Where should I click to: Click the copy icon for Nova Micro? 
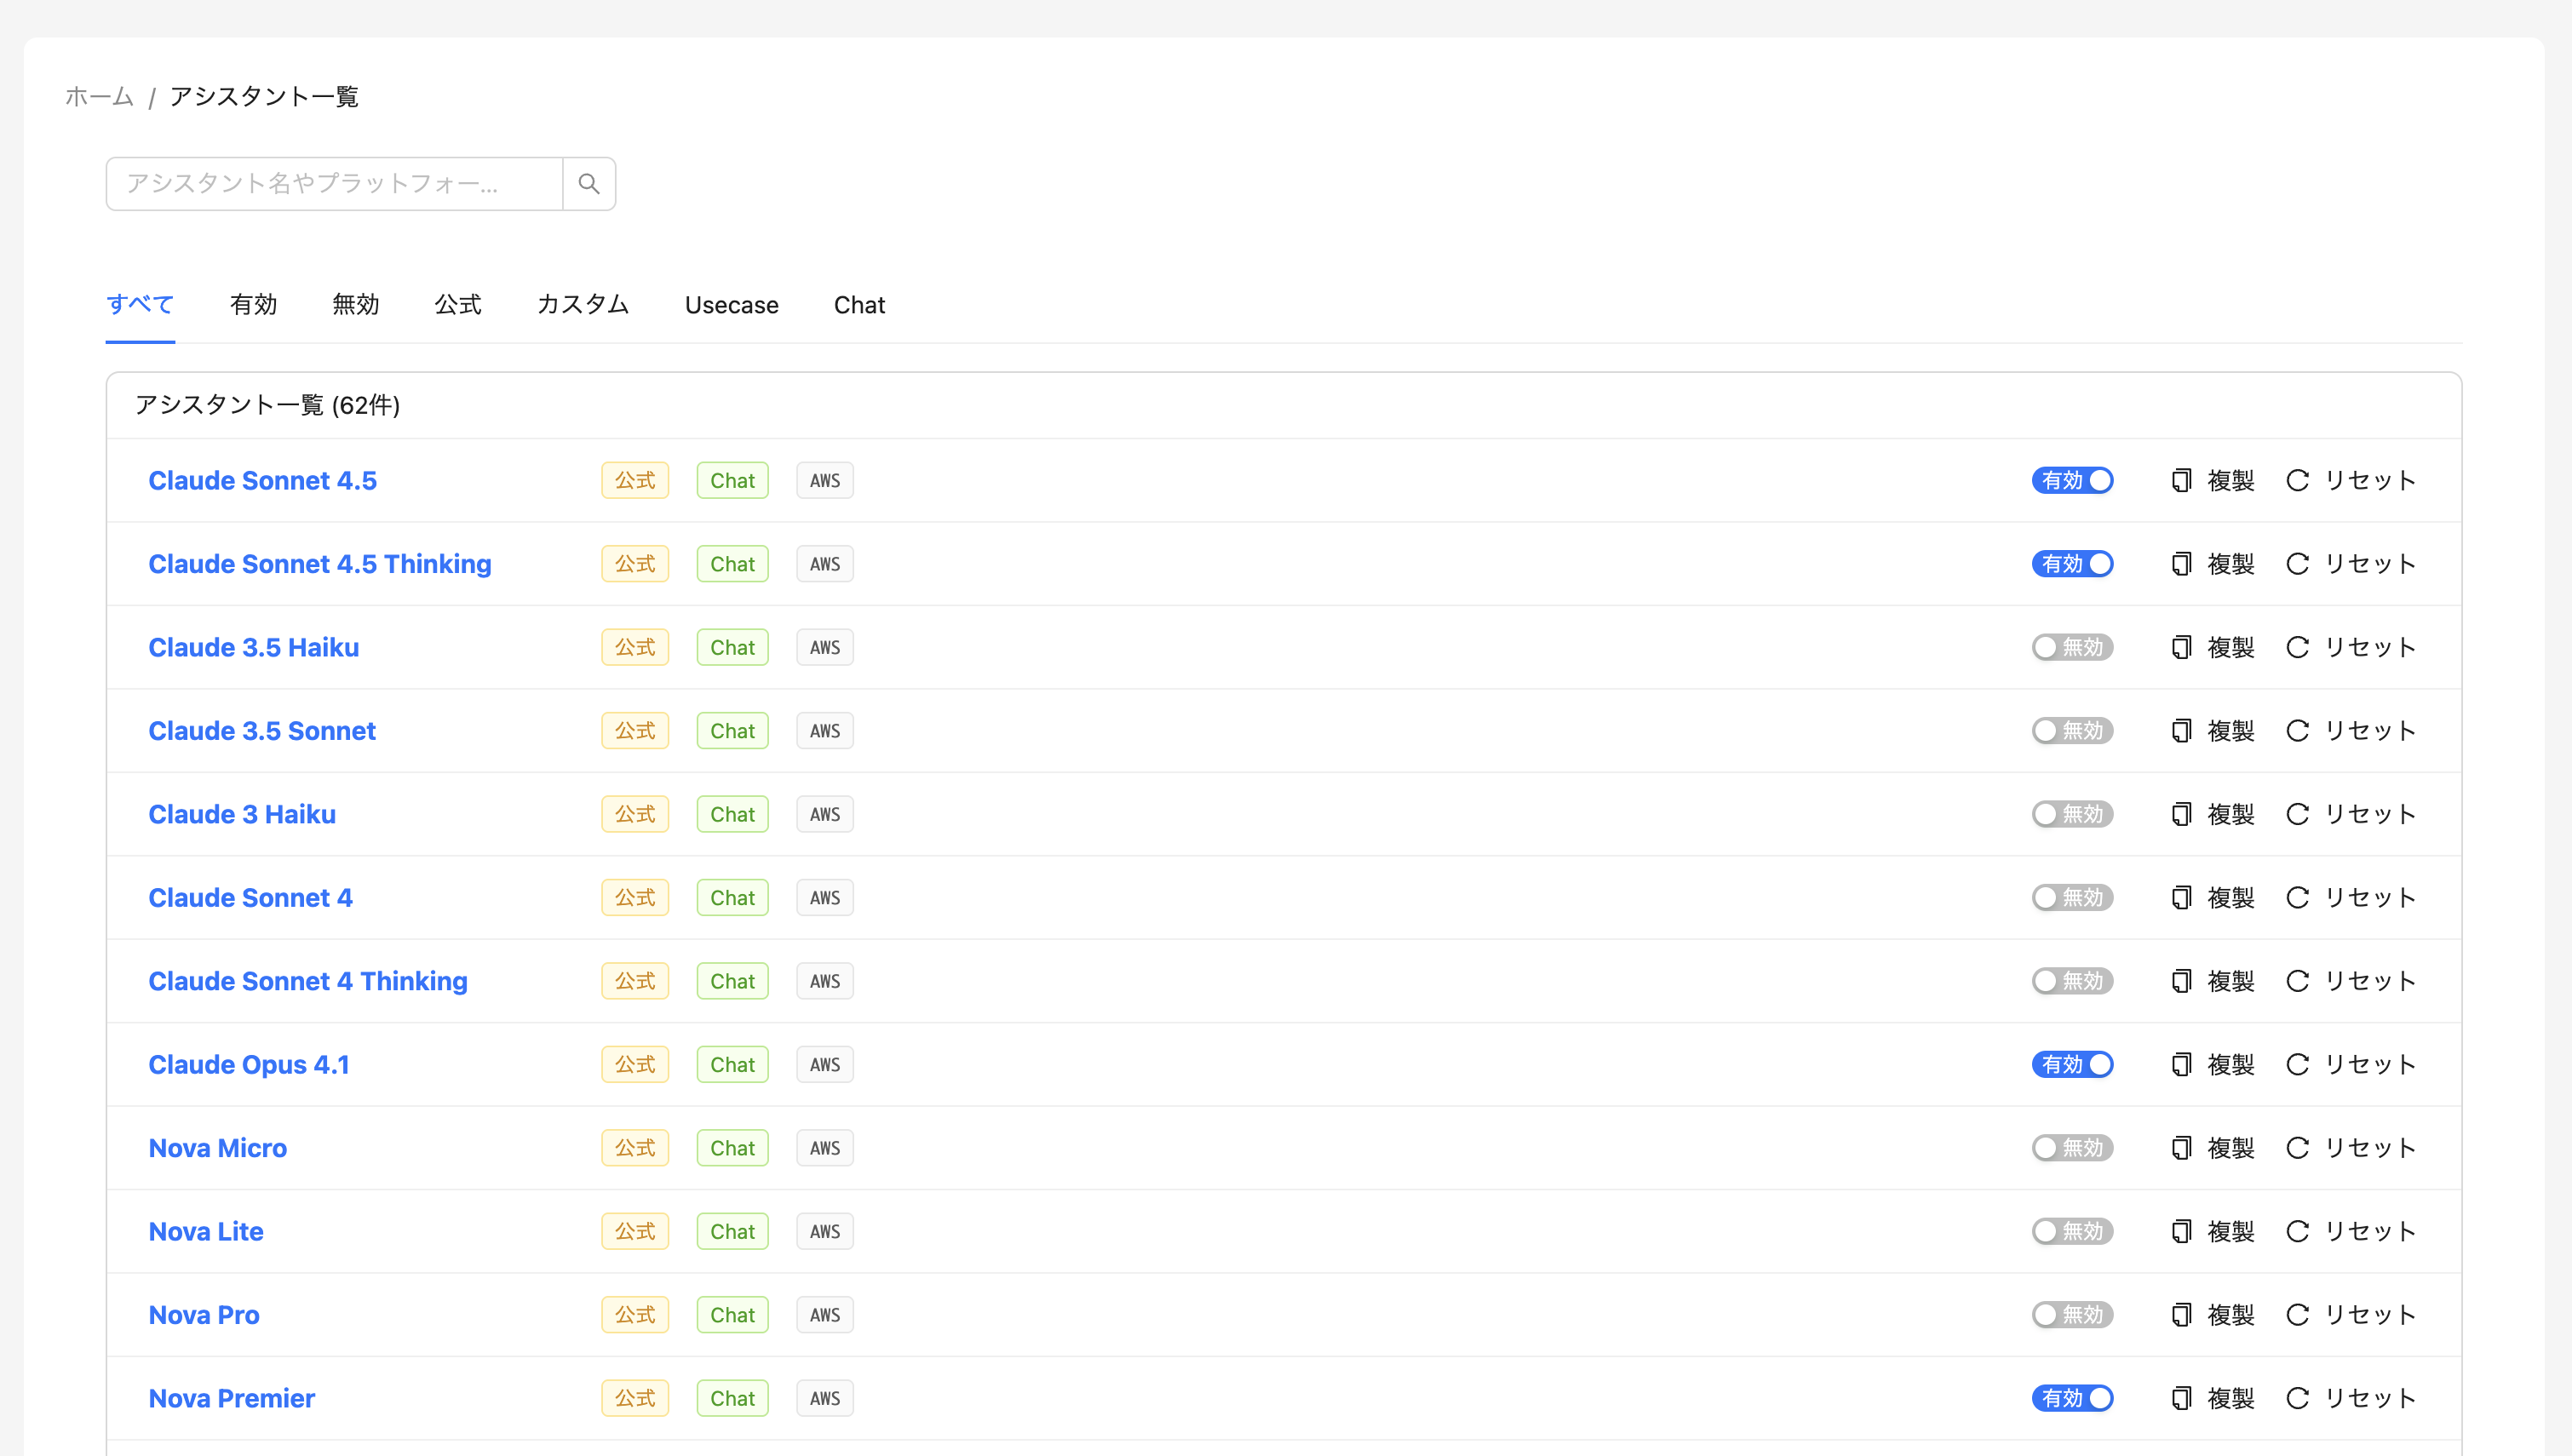[2183, 1147]
